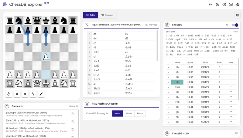The height and width of the screenshot is (138, 243).
Task: Disable the ChessDB panel toggle
Action: 235,25
